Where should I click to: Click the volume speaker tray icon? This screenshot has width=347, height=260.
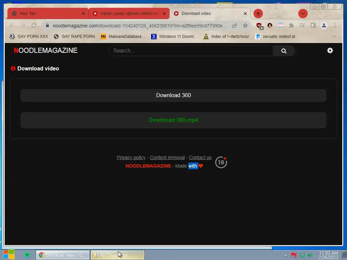point(310,255)
